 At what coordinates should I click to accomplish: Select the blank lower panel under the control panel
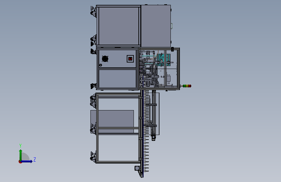pos(117,78)
